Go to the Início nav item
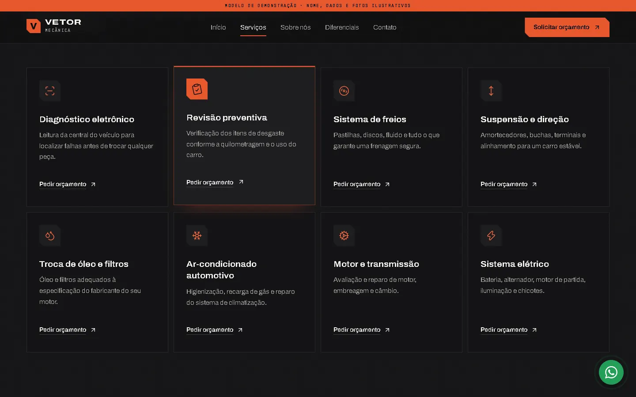Image resolution: width=636 pixels, height=397 pixels. [x=218, y=27]
